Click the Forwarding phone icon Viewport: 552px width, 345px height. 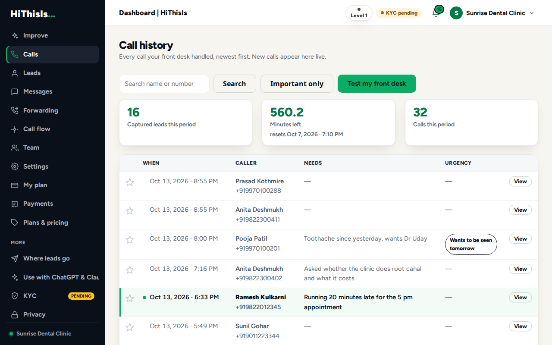(x=15, y=110)
